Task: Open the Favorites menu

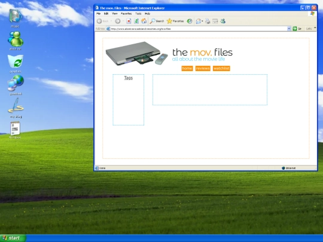Action: point(126,14)
